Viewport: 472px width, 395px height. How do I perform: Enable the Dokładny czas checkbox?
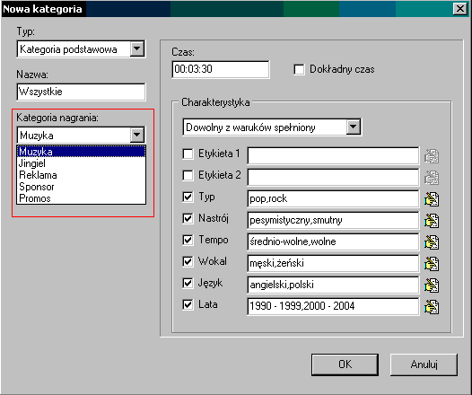pos(299,69)
